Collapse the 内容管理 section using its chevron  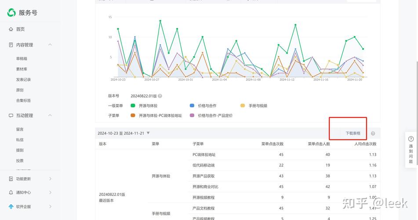[x=50, y=45]
